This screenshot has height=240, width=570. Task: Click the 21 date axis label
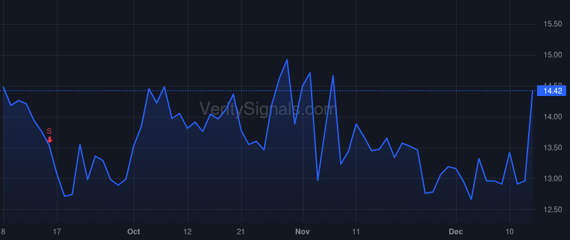pos(241,232)
